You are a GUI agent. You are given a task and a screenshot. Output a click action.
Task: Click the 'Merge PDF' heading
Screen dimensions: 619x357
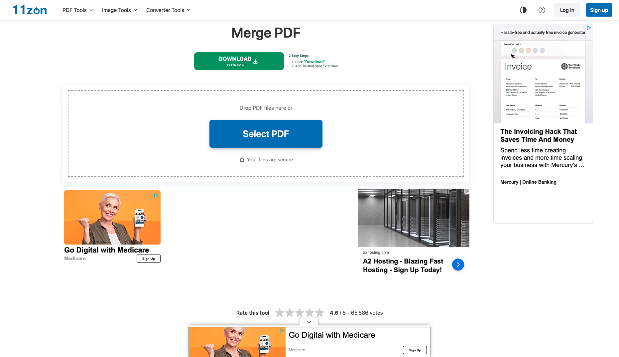(x=266, y=33)
